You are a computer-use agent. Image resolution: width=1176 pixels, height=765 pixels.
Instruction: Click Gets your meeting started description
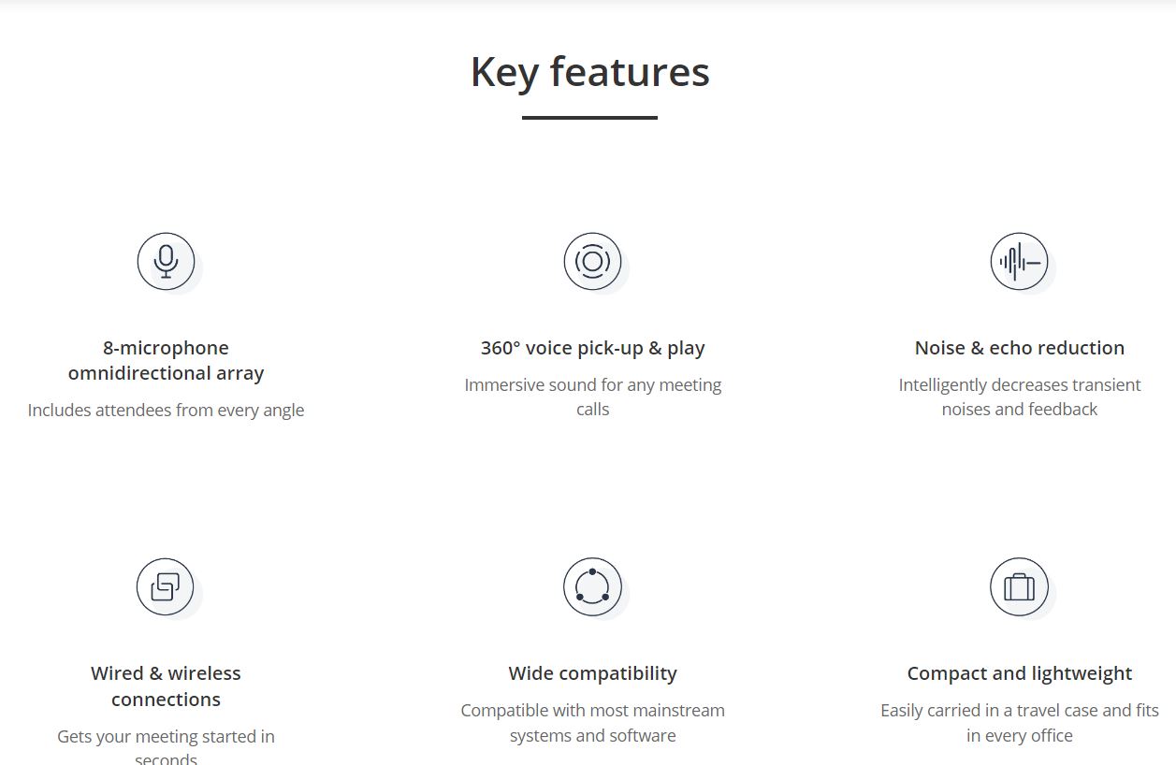[x=167, y=746]
